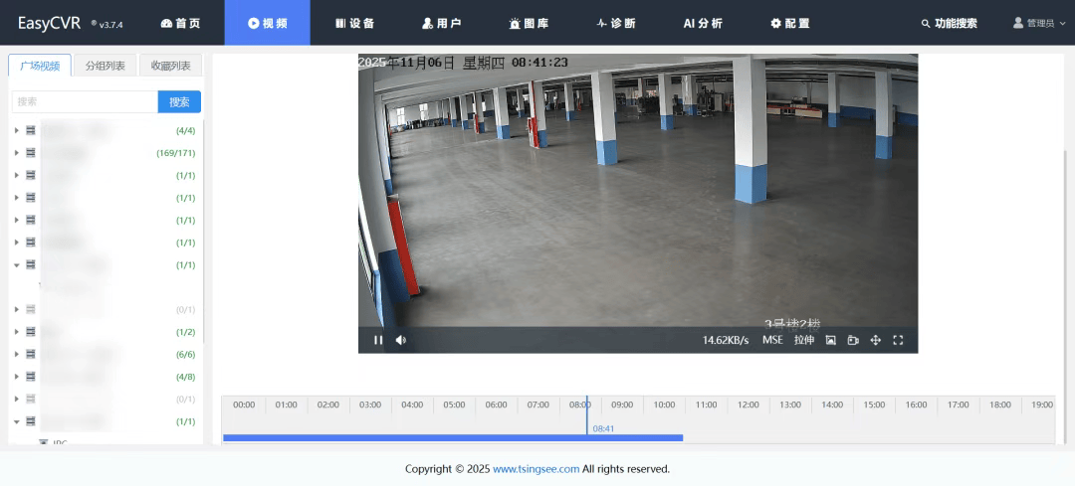
Task: Jump to 14:00 on the timeline
Action: coord(832,405)
